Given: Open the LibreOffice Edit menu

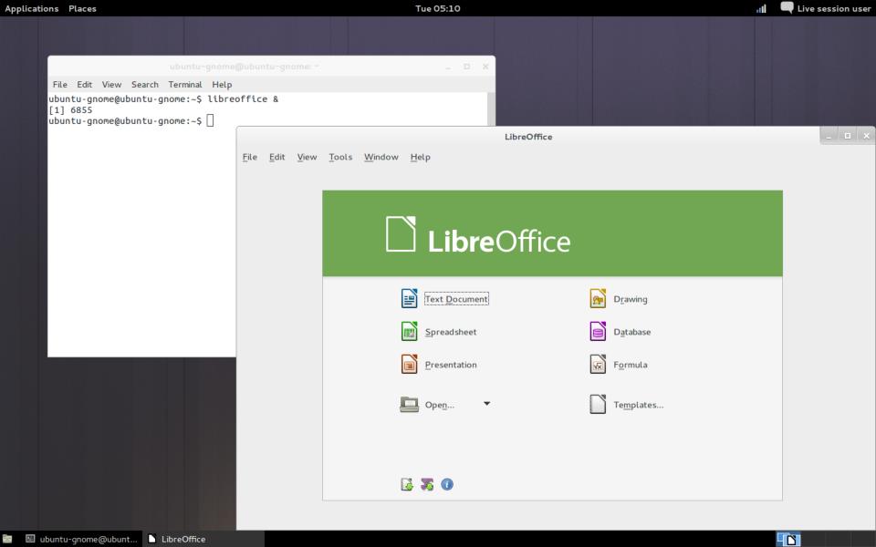Looking at the screenshot, I should click(277, 158).
